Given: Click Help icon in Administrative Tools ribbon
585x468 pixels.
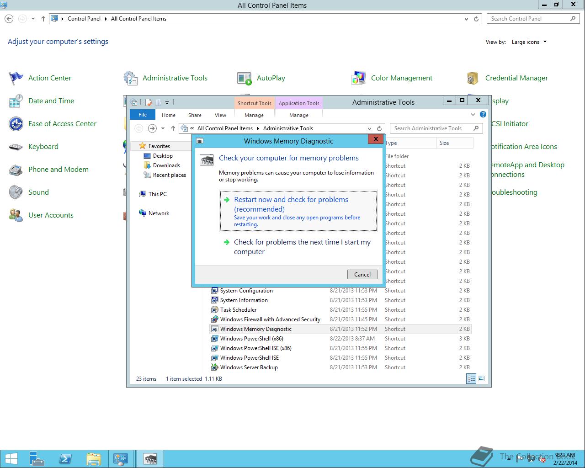Looking at the screenshot, I should [x=483, y=114].
